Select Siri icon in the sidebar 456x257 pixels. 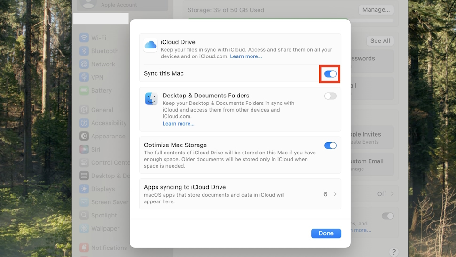click(84, 149)
